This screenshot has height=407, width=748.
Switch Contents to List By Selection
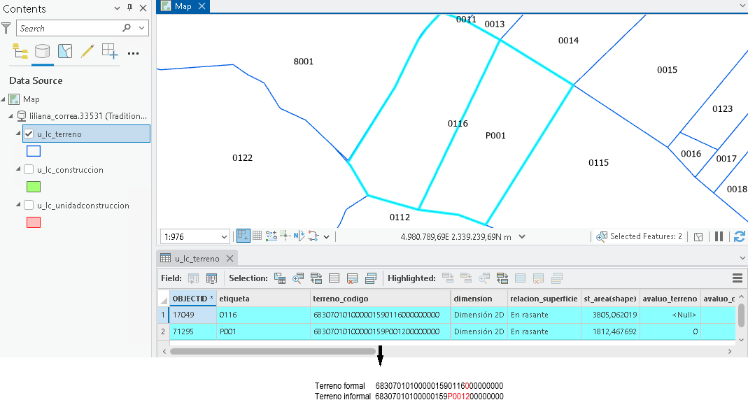click(65, 51)
